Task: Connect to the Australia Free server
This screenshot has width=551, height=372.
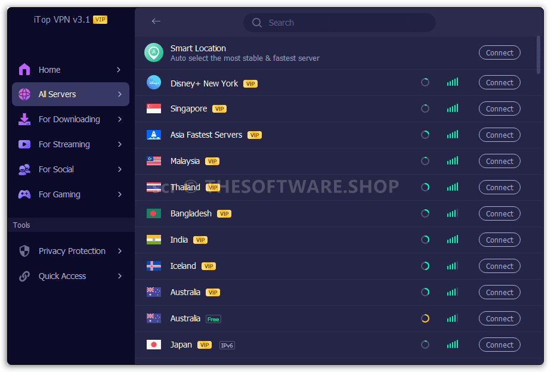Action: point(499,318)
